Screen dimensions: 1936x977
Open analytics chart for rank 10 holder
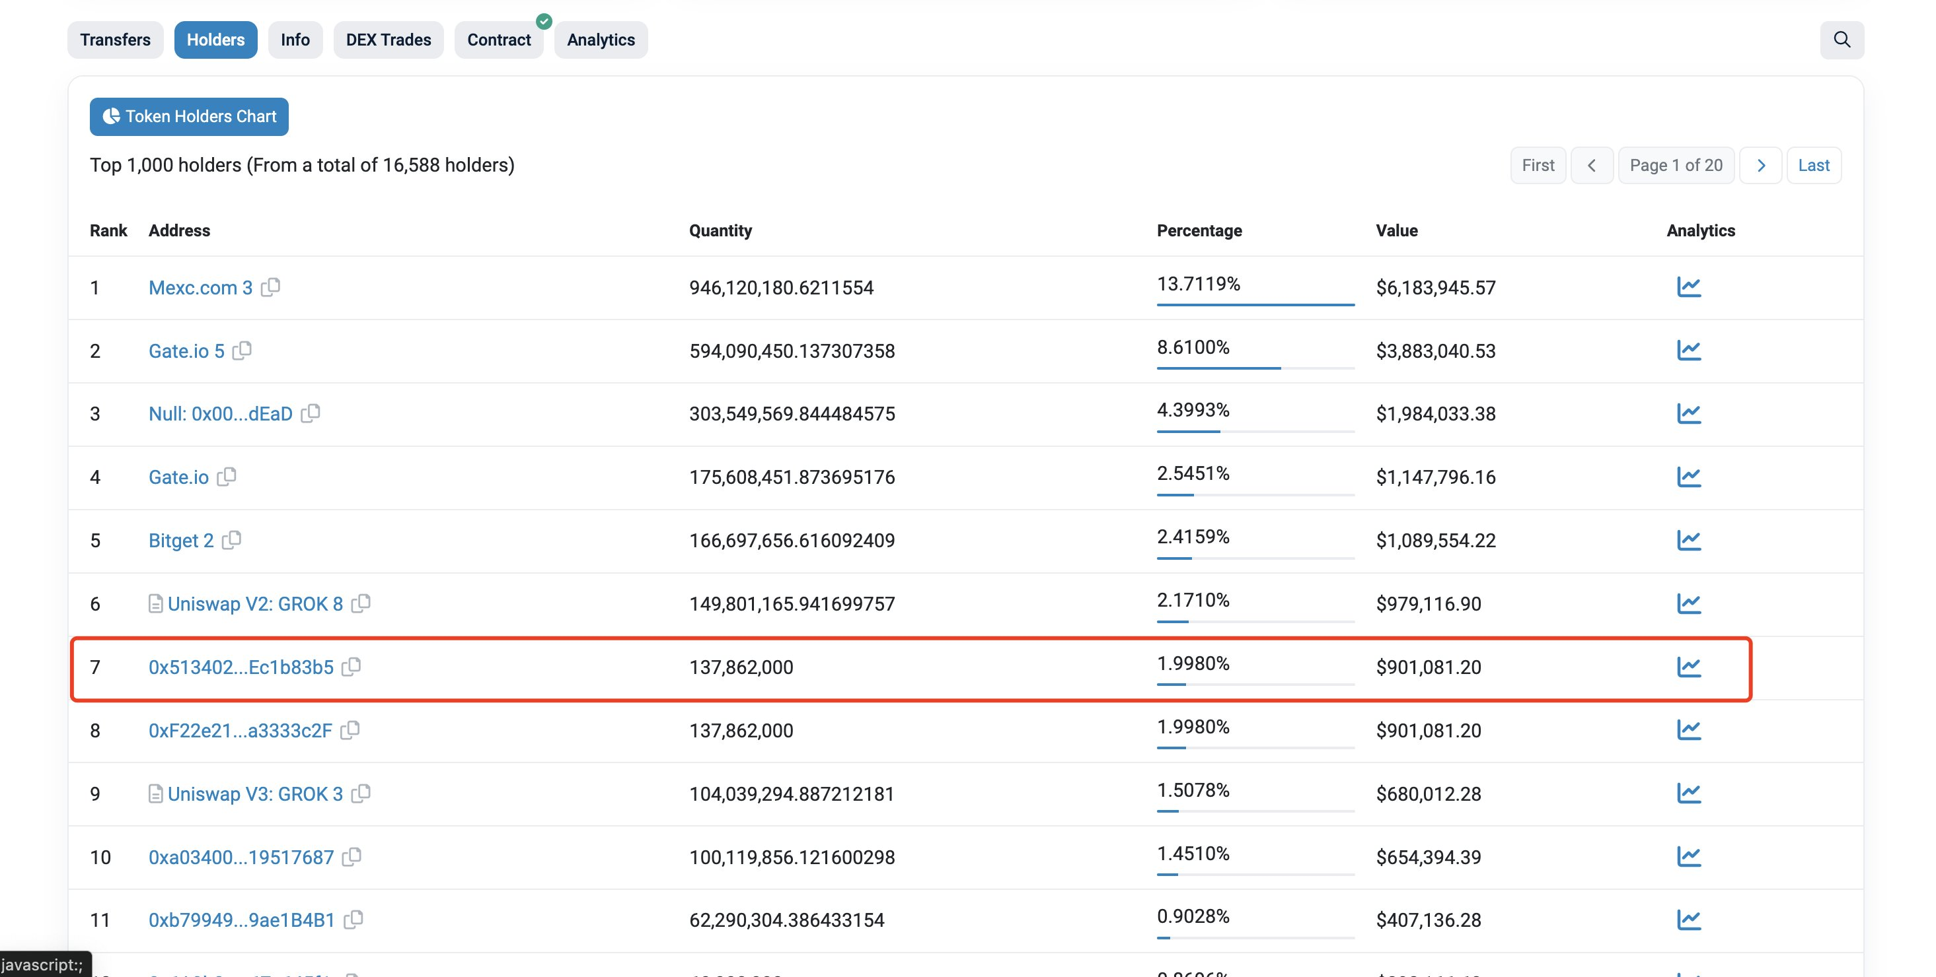click(x=1689, y=857)
